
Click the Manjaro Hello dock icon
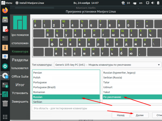click(5, 94)
